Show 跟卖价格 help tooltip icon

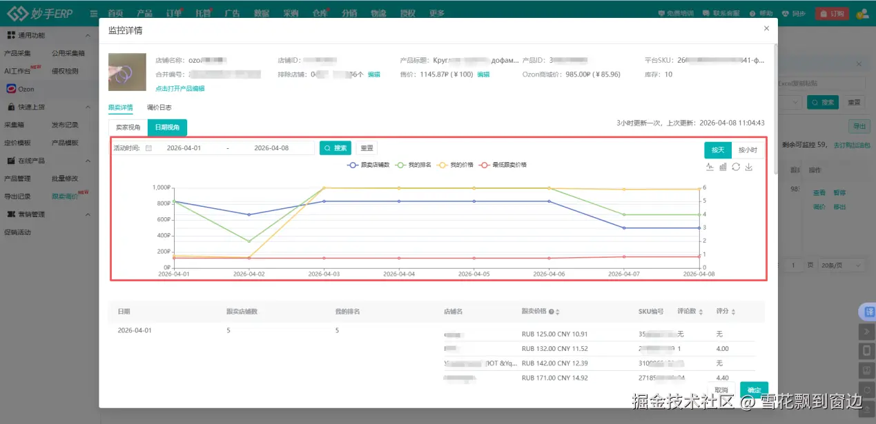(551, 312)
